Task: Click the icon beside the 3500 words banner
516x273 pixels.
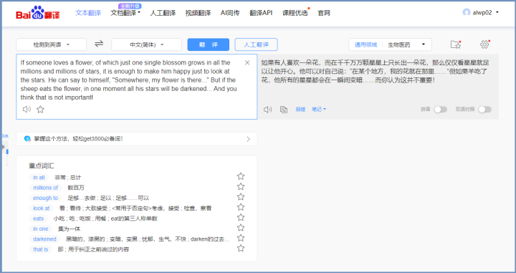Action: click(x=27, y=139)
